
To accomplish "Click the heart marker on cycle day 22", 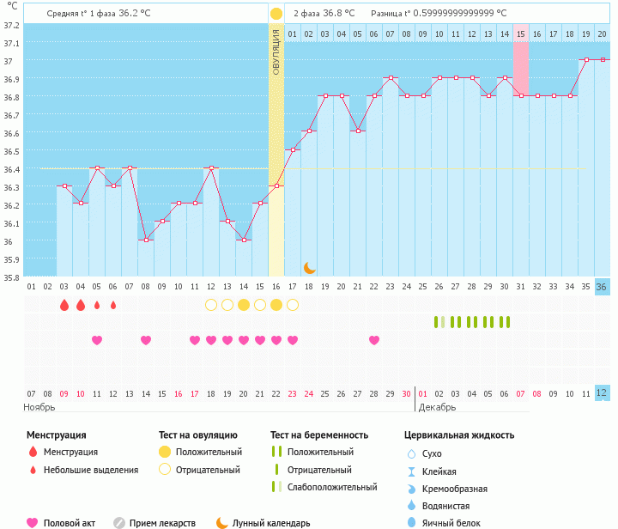I will (374, 340).
